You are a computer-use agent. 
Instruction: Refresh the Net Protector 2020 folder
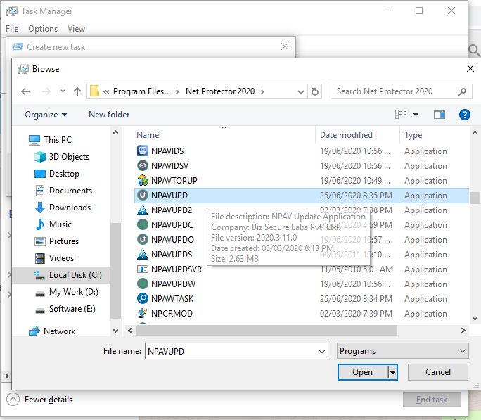[316, 91]
